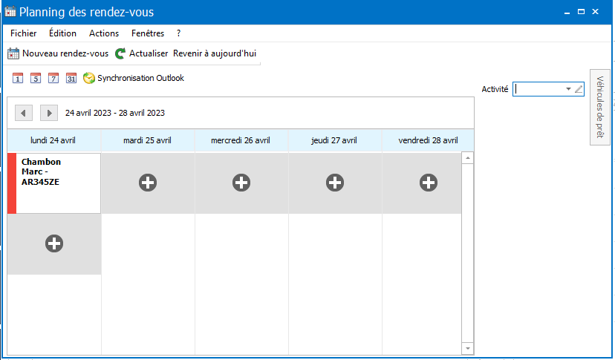615x360 pixels.
Task: Open the Chambon Marc - AR345ZE appointment
Action: point(54,183)
